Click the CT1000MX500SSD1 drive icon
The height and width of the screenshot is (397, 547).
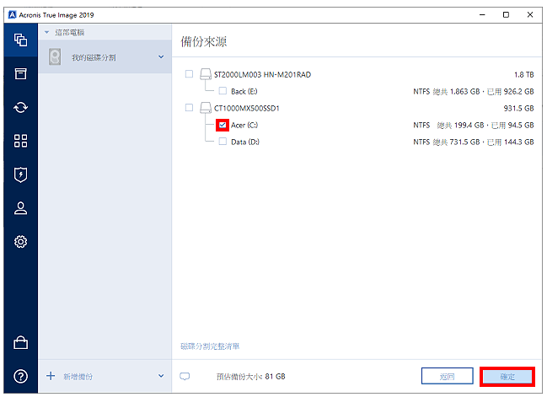206,108
